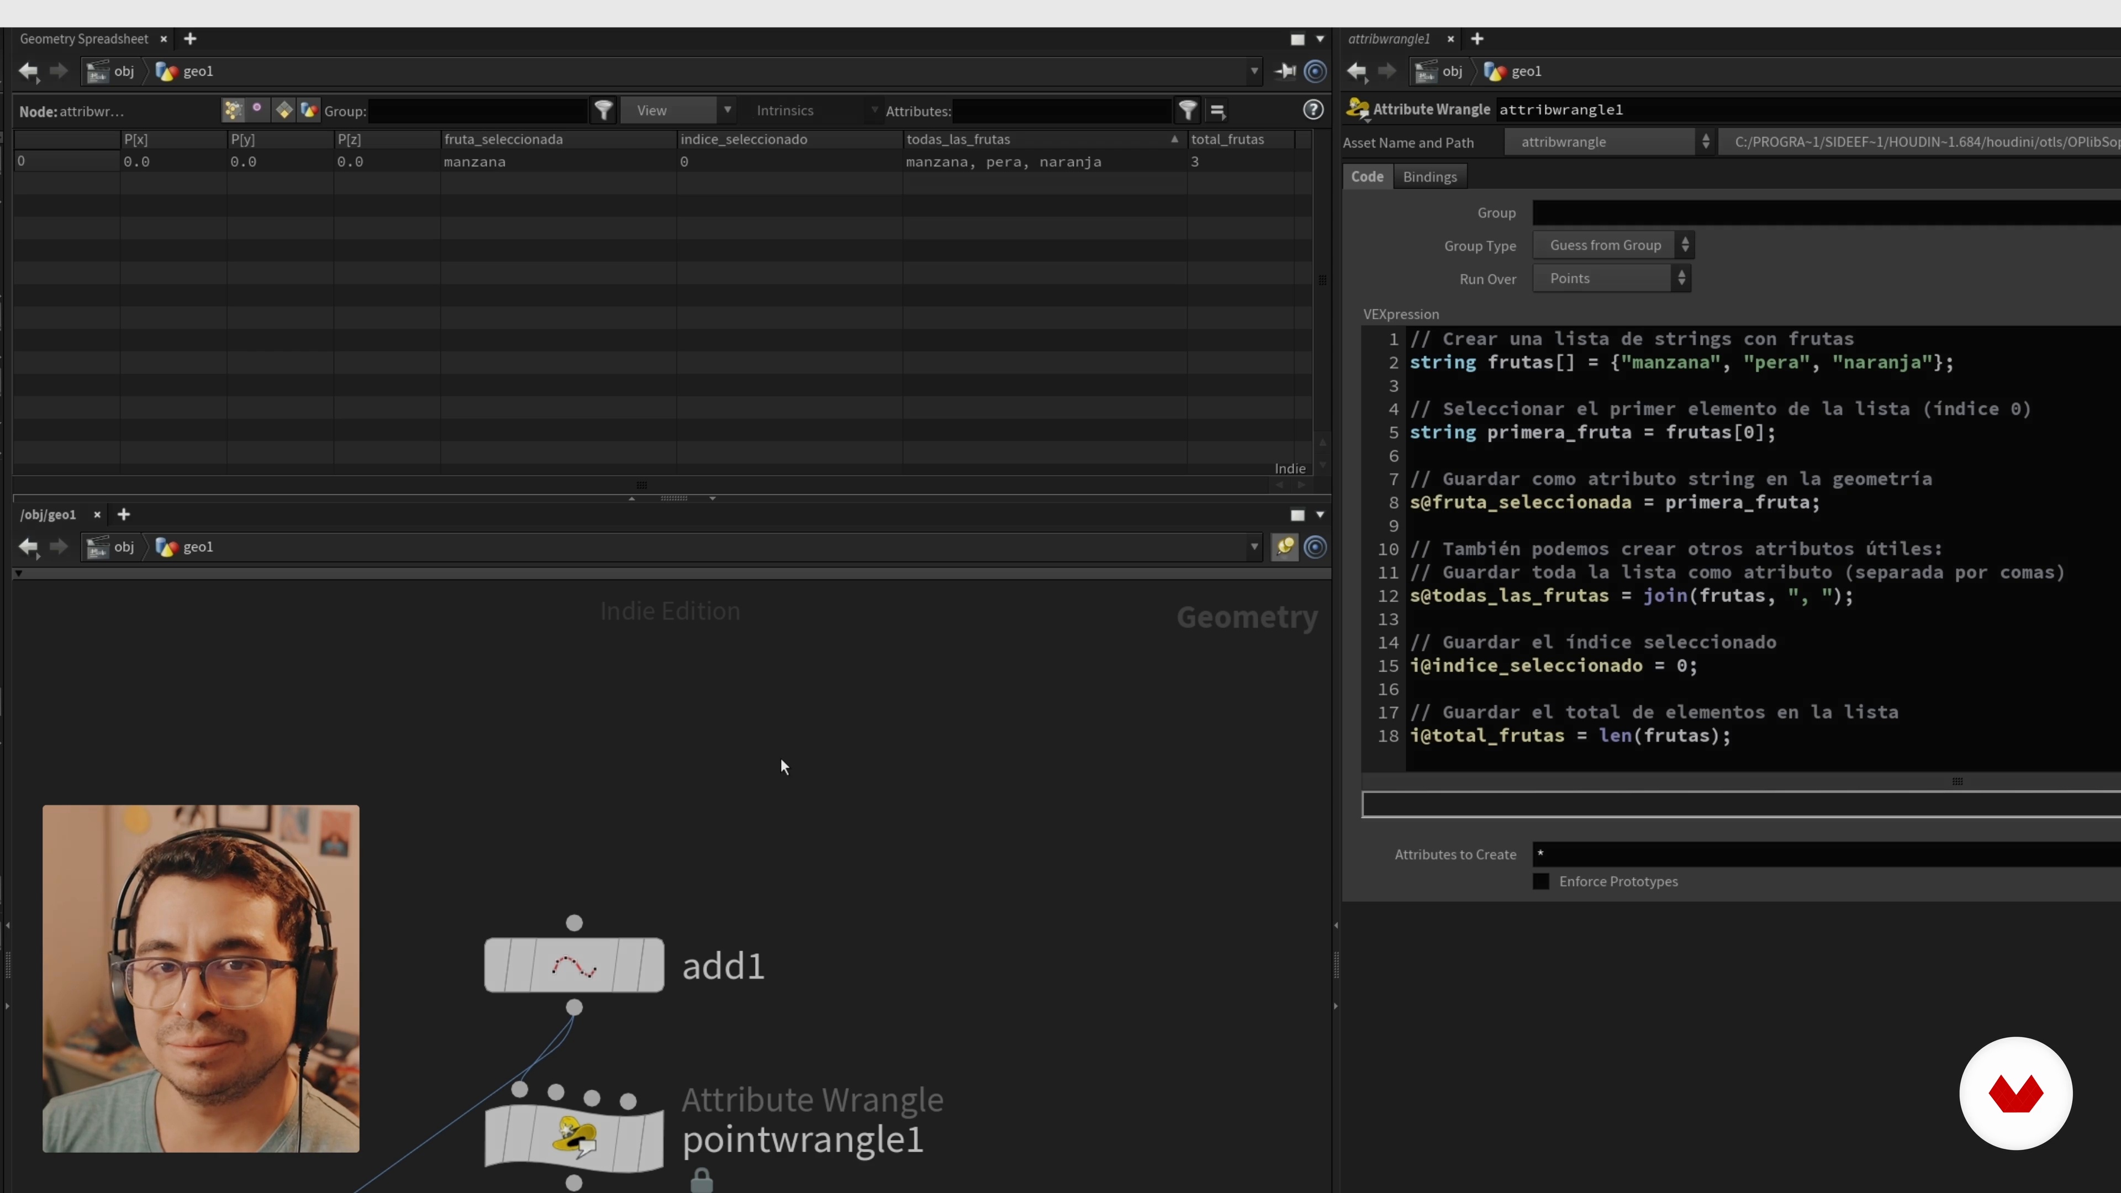
Task: Click the Group filter funnel icon
Action: pos(604,110)
